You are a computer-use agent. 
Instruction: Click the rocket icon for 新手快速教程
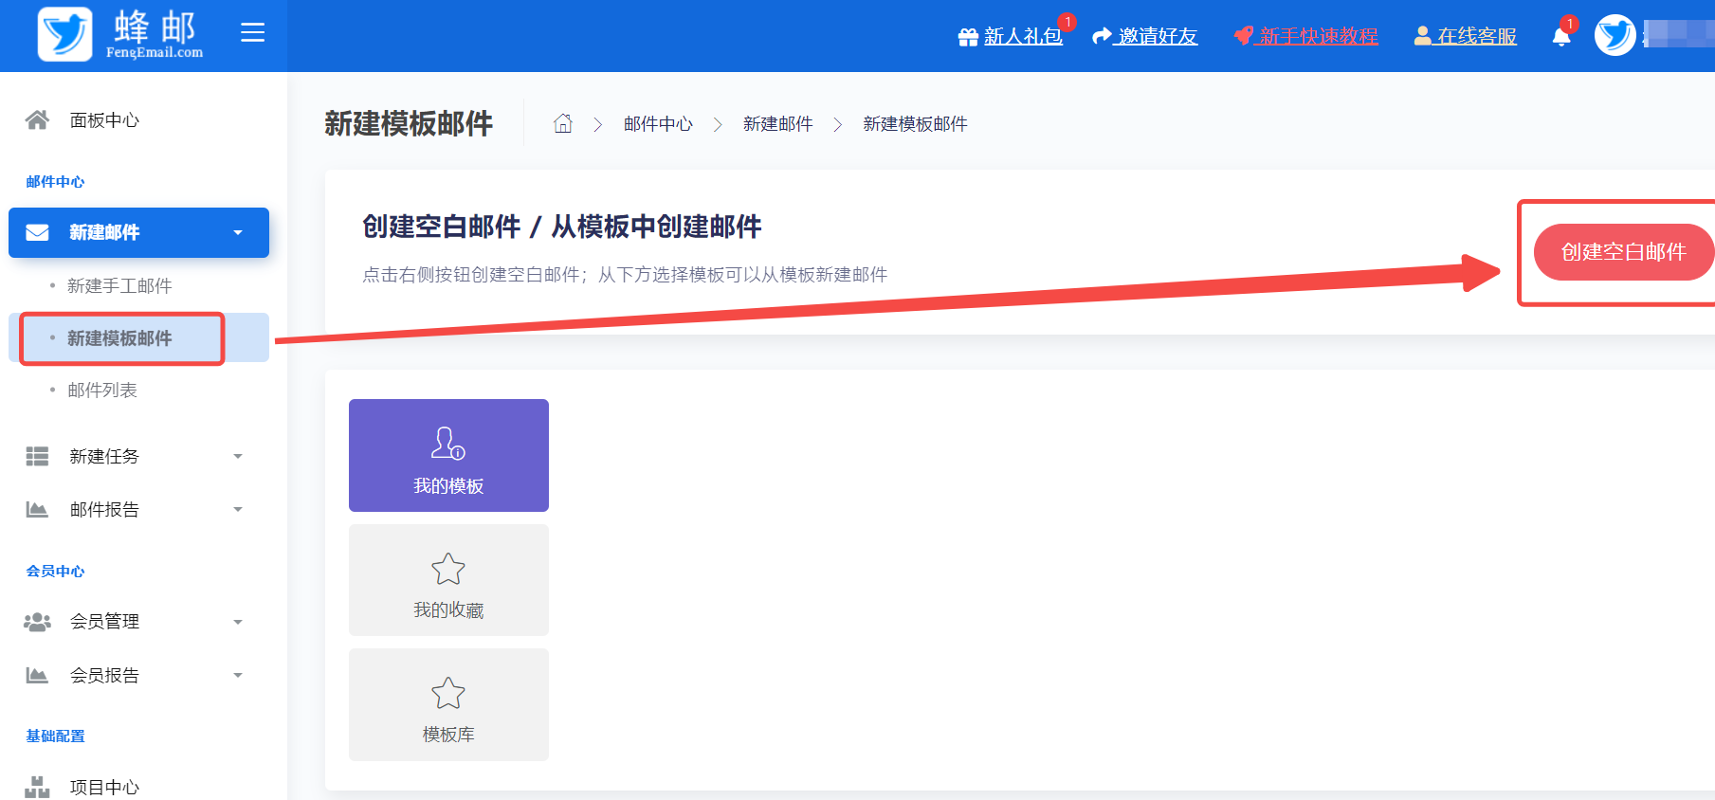tap(1243, 36)
